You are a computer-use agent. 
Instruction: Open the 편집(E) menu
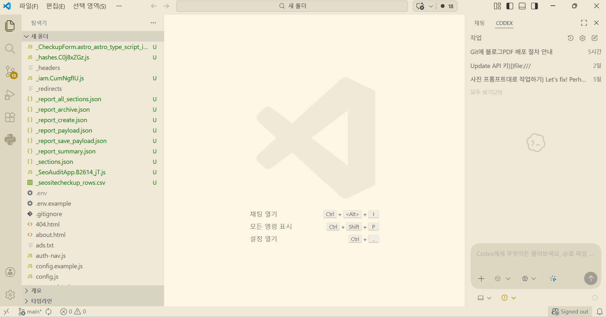click(x=56, y=6)
